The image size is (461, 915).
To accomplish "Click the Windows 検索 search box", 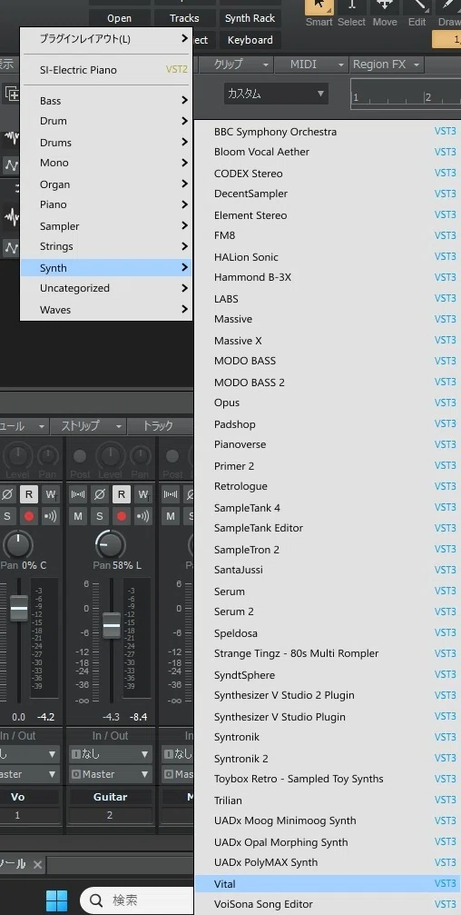I will coord(137,900).
